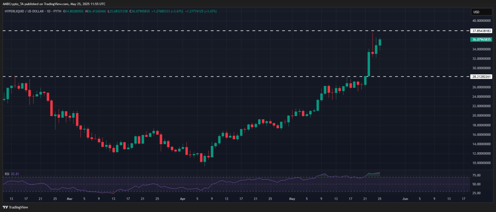This screenshot has width=496, height=212.
Task: Click the TradingView logo at bottom left
Action: pyautogui.click(x=15, y=207)
